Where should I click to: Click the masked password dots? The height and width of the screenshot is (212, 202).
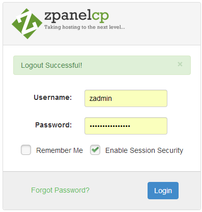pyautogui.click(x=110, y=126)
